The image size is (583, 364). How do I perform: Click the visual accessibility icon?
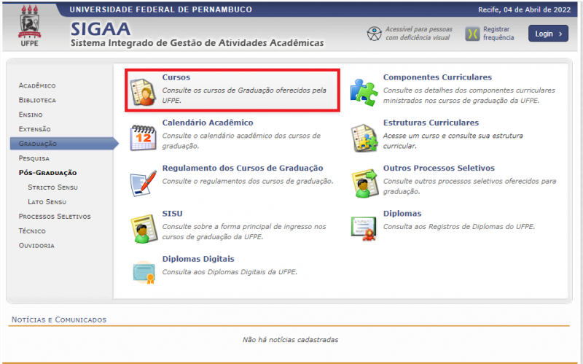pos(374,34)
